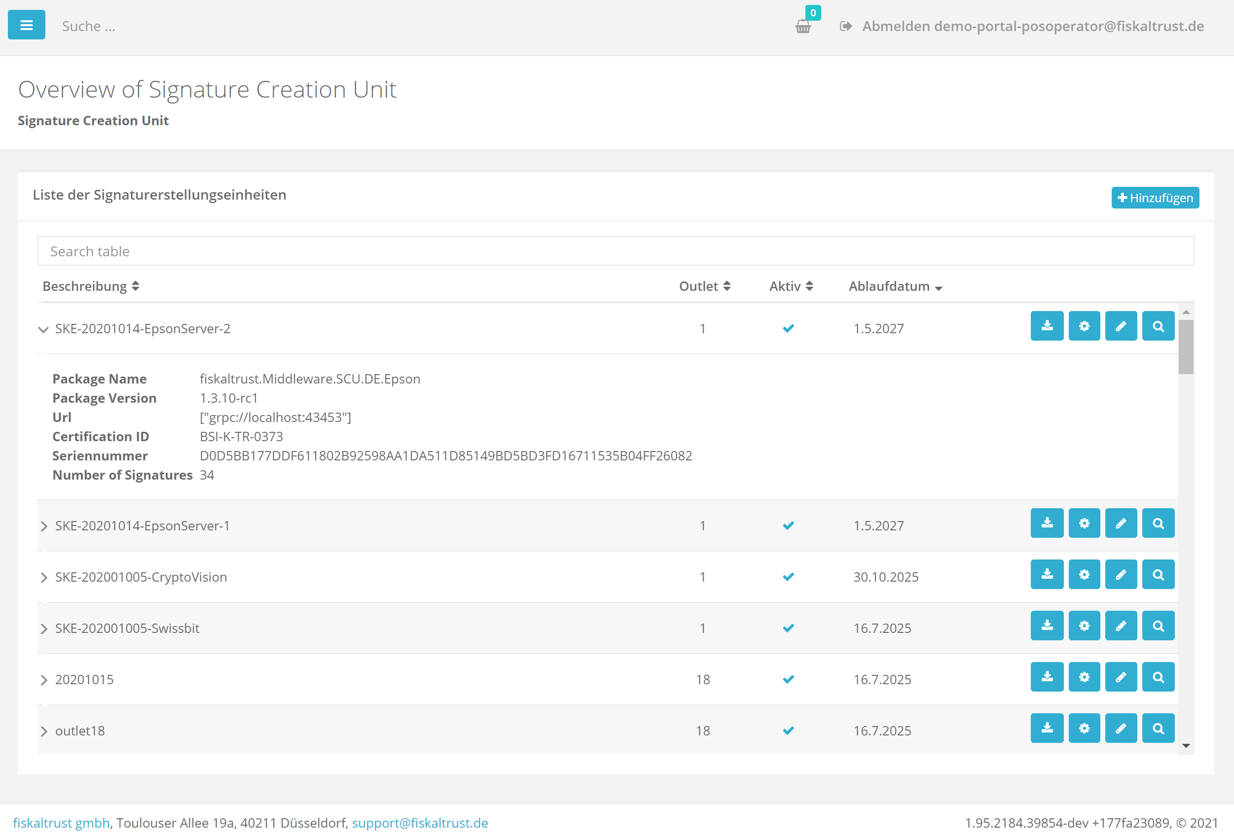Edit pencil icon for outlet18 row

(1121, 728)
